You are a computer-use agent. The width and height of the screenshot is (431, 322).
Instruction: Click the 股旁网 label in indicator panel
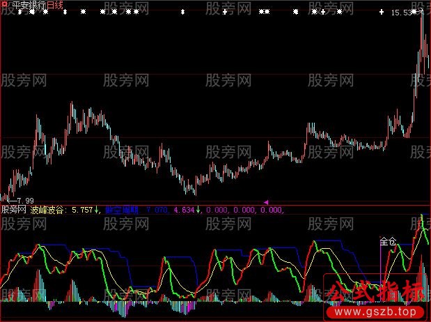pyautogui.click(x=14, y=209)
